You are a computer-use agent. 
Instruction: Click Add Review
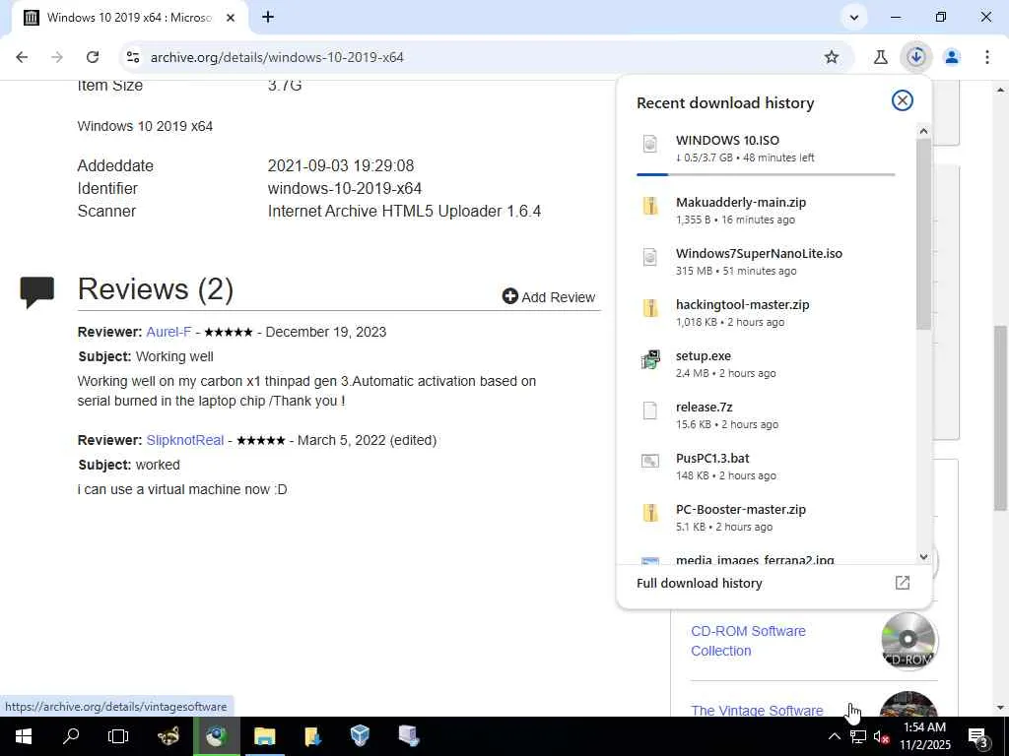point(549,297)
